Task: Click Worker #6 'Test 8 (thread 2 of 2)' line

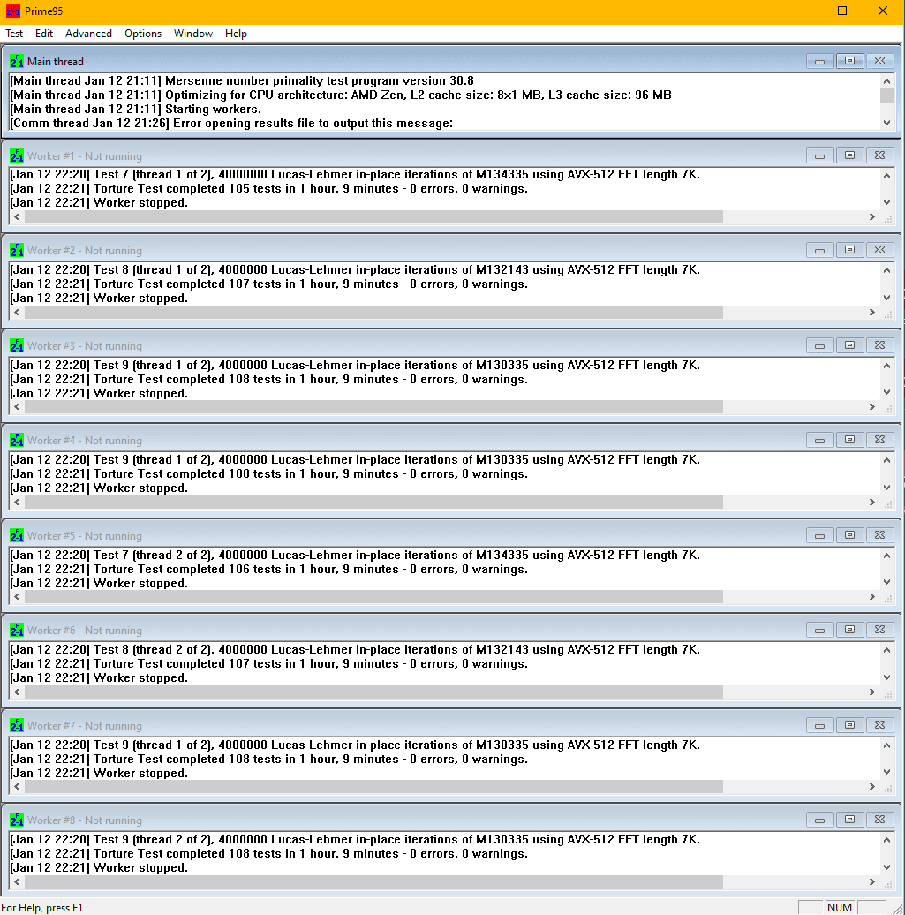Action: click(x=355, y=649)
